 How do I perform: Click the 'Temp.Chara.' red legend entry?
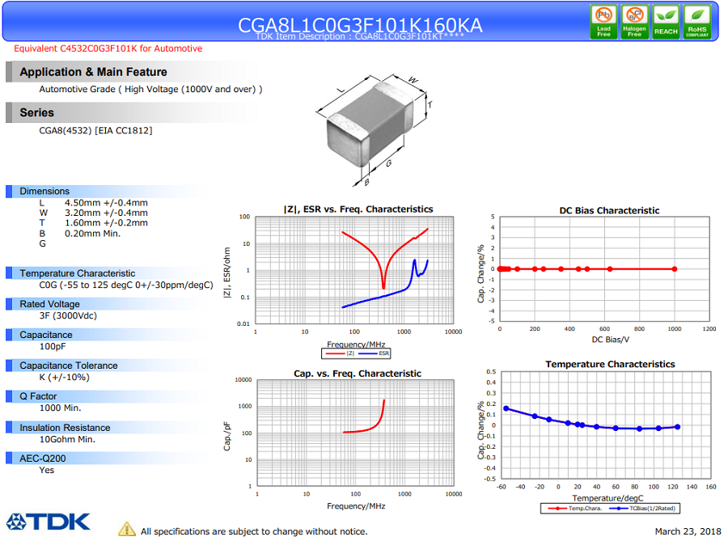click(575, 509)
